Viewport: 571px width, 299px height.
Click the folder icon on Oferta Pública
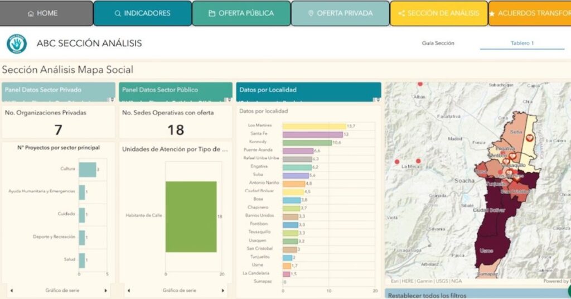[x=212, y=13]
